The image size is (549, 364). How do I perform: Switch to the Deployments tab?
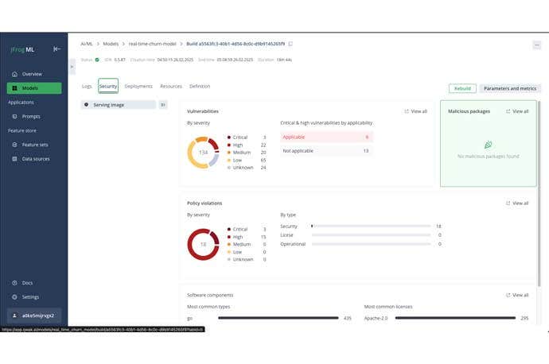pos(138,86)
